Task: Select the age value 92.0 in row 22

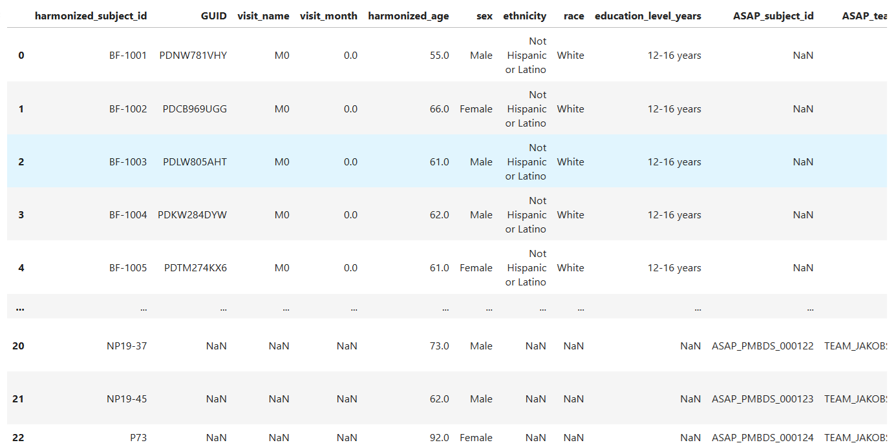Action: point(439,437)
